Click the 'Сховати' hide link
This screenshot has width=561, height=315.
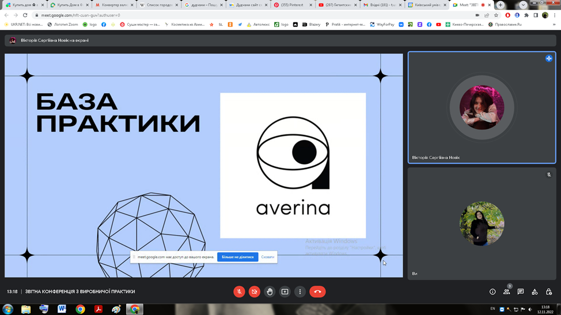coord(268,257)
